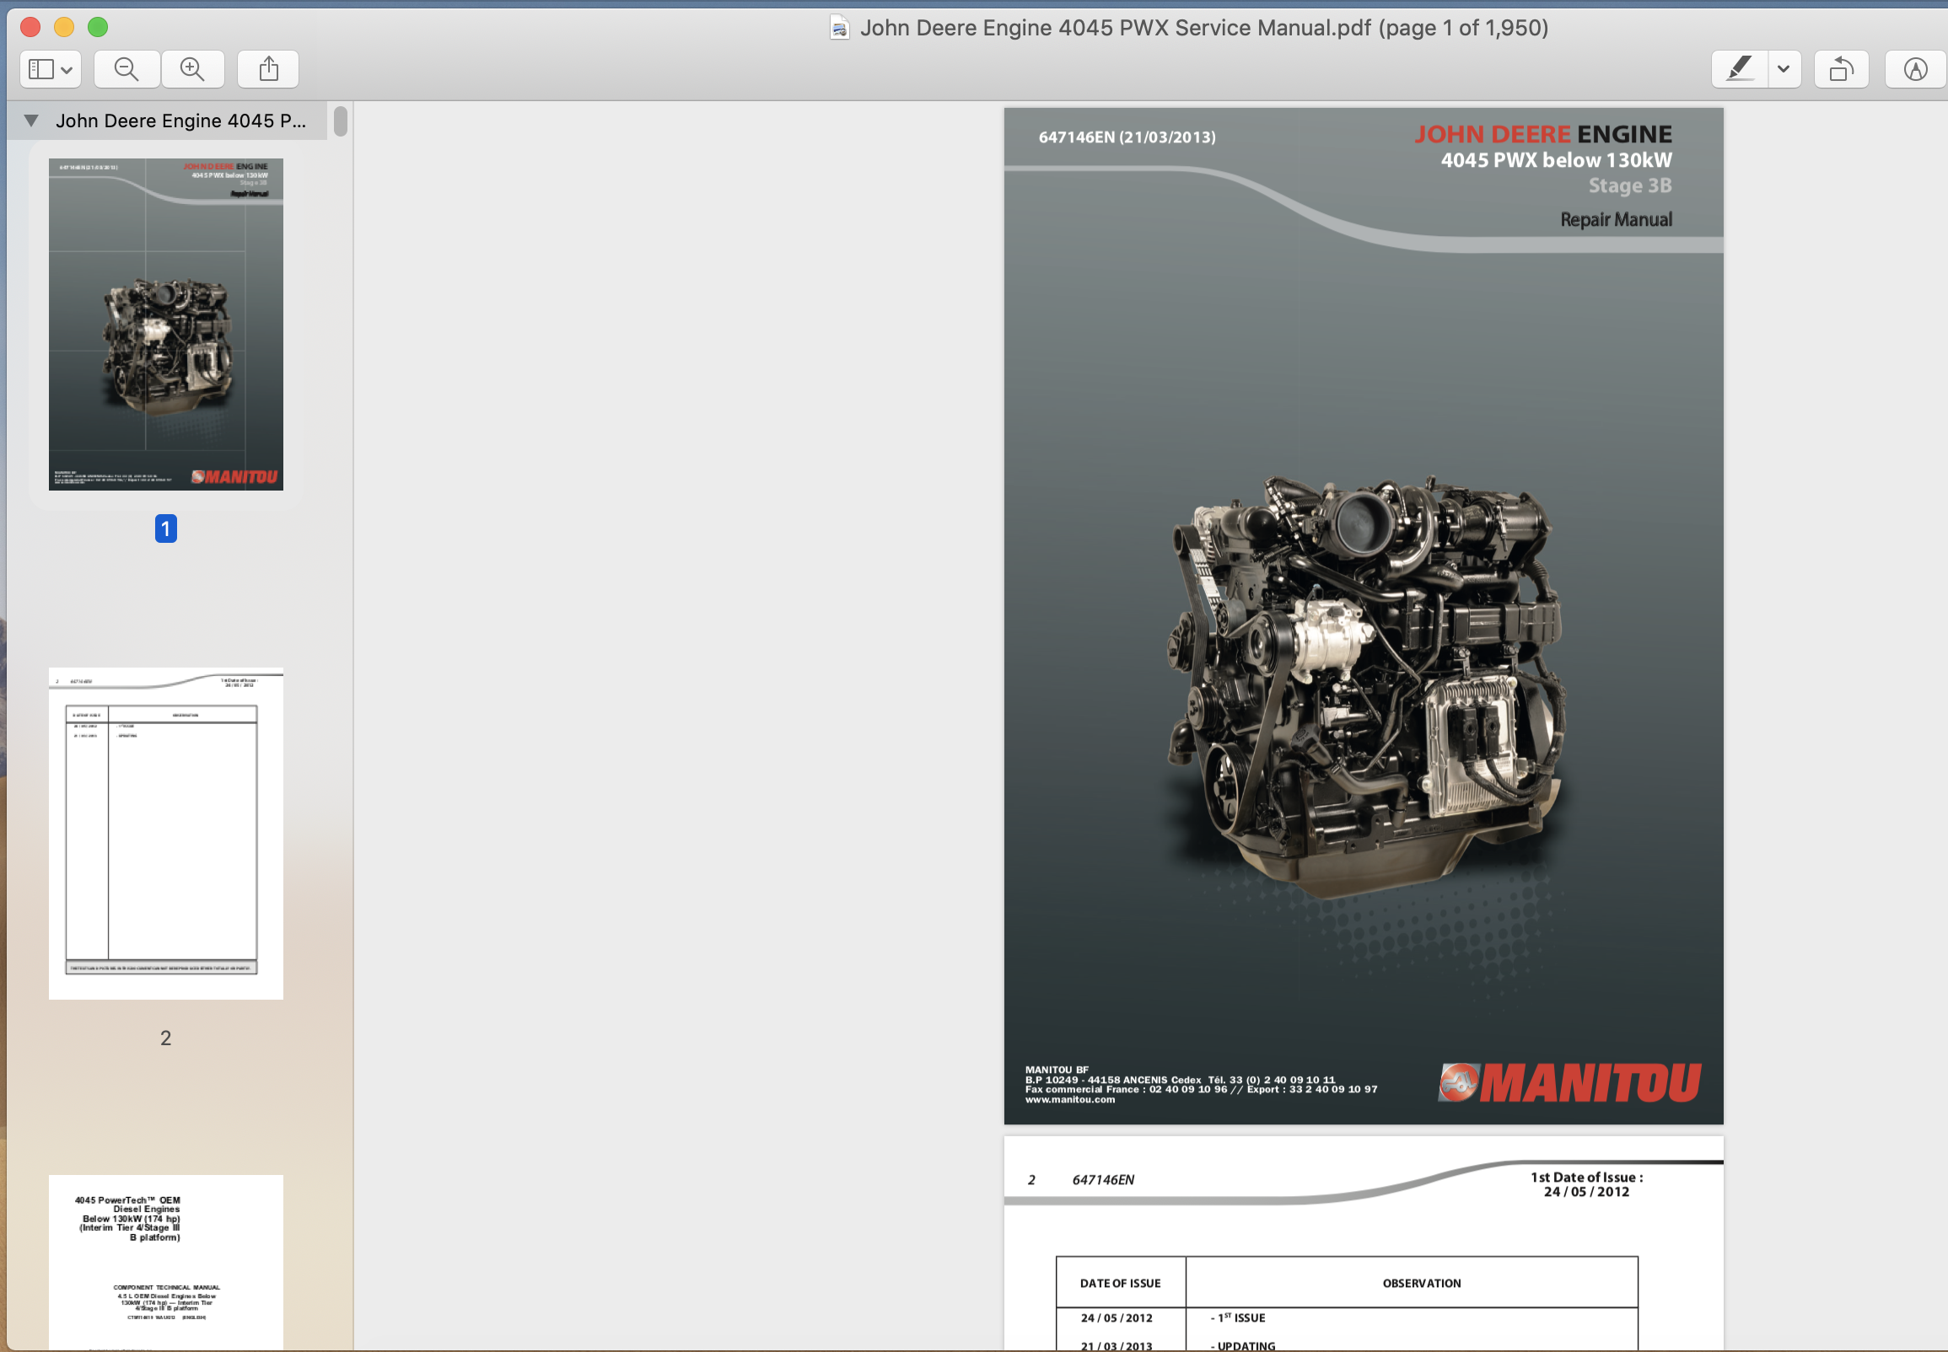Screen dimensions: 1948x1352
Task: Click the 'Repair Manual' cover text
Action: 1616,219
